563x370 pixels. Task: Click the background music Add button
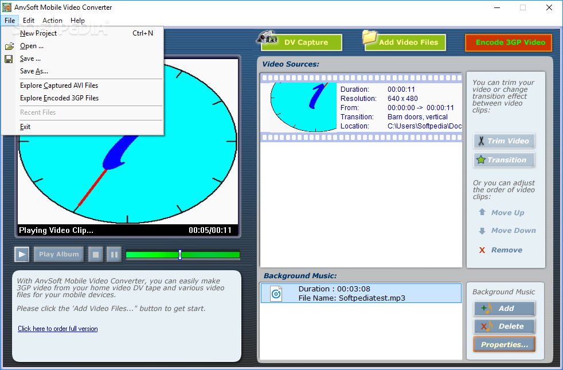tap(504, 308)
